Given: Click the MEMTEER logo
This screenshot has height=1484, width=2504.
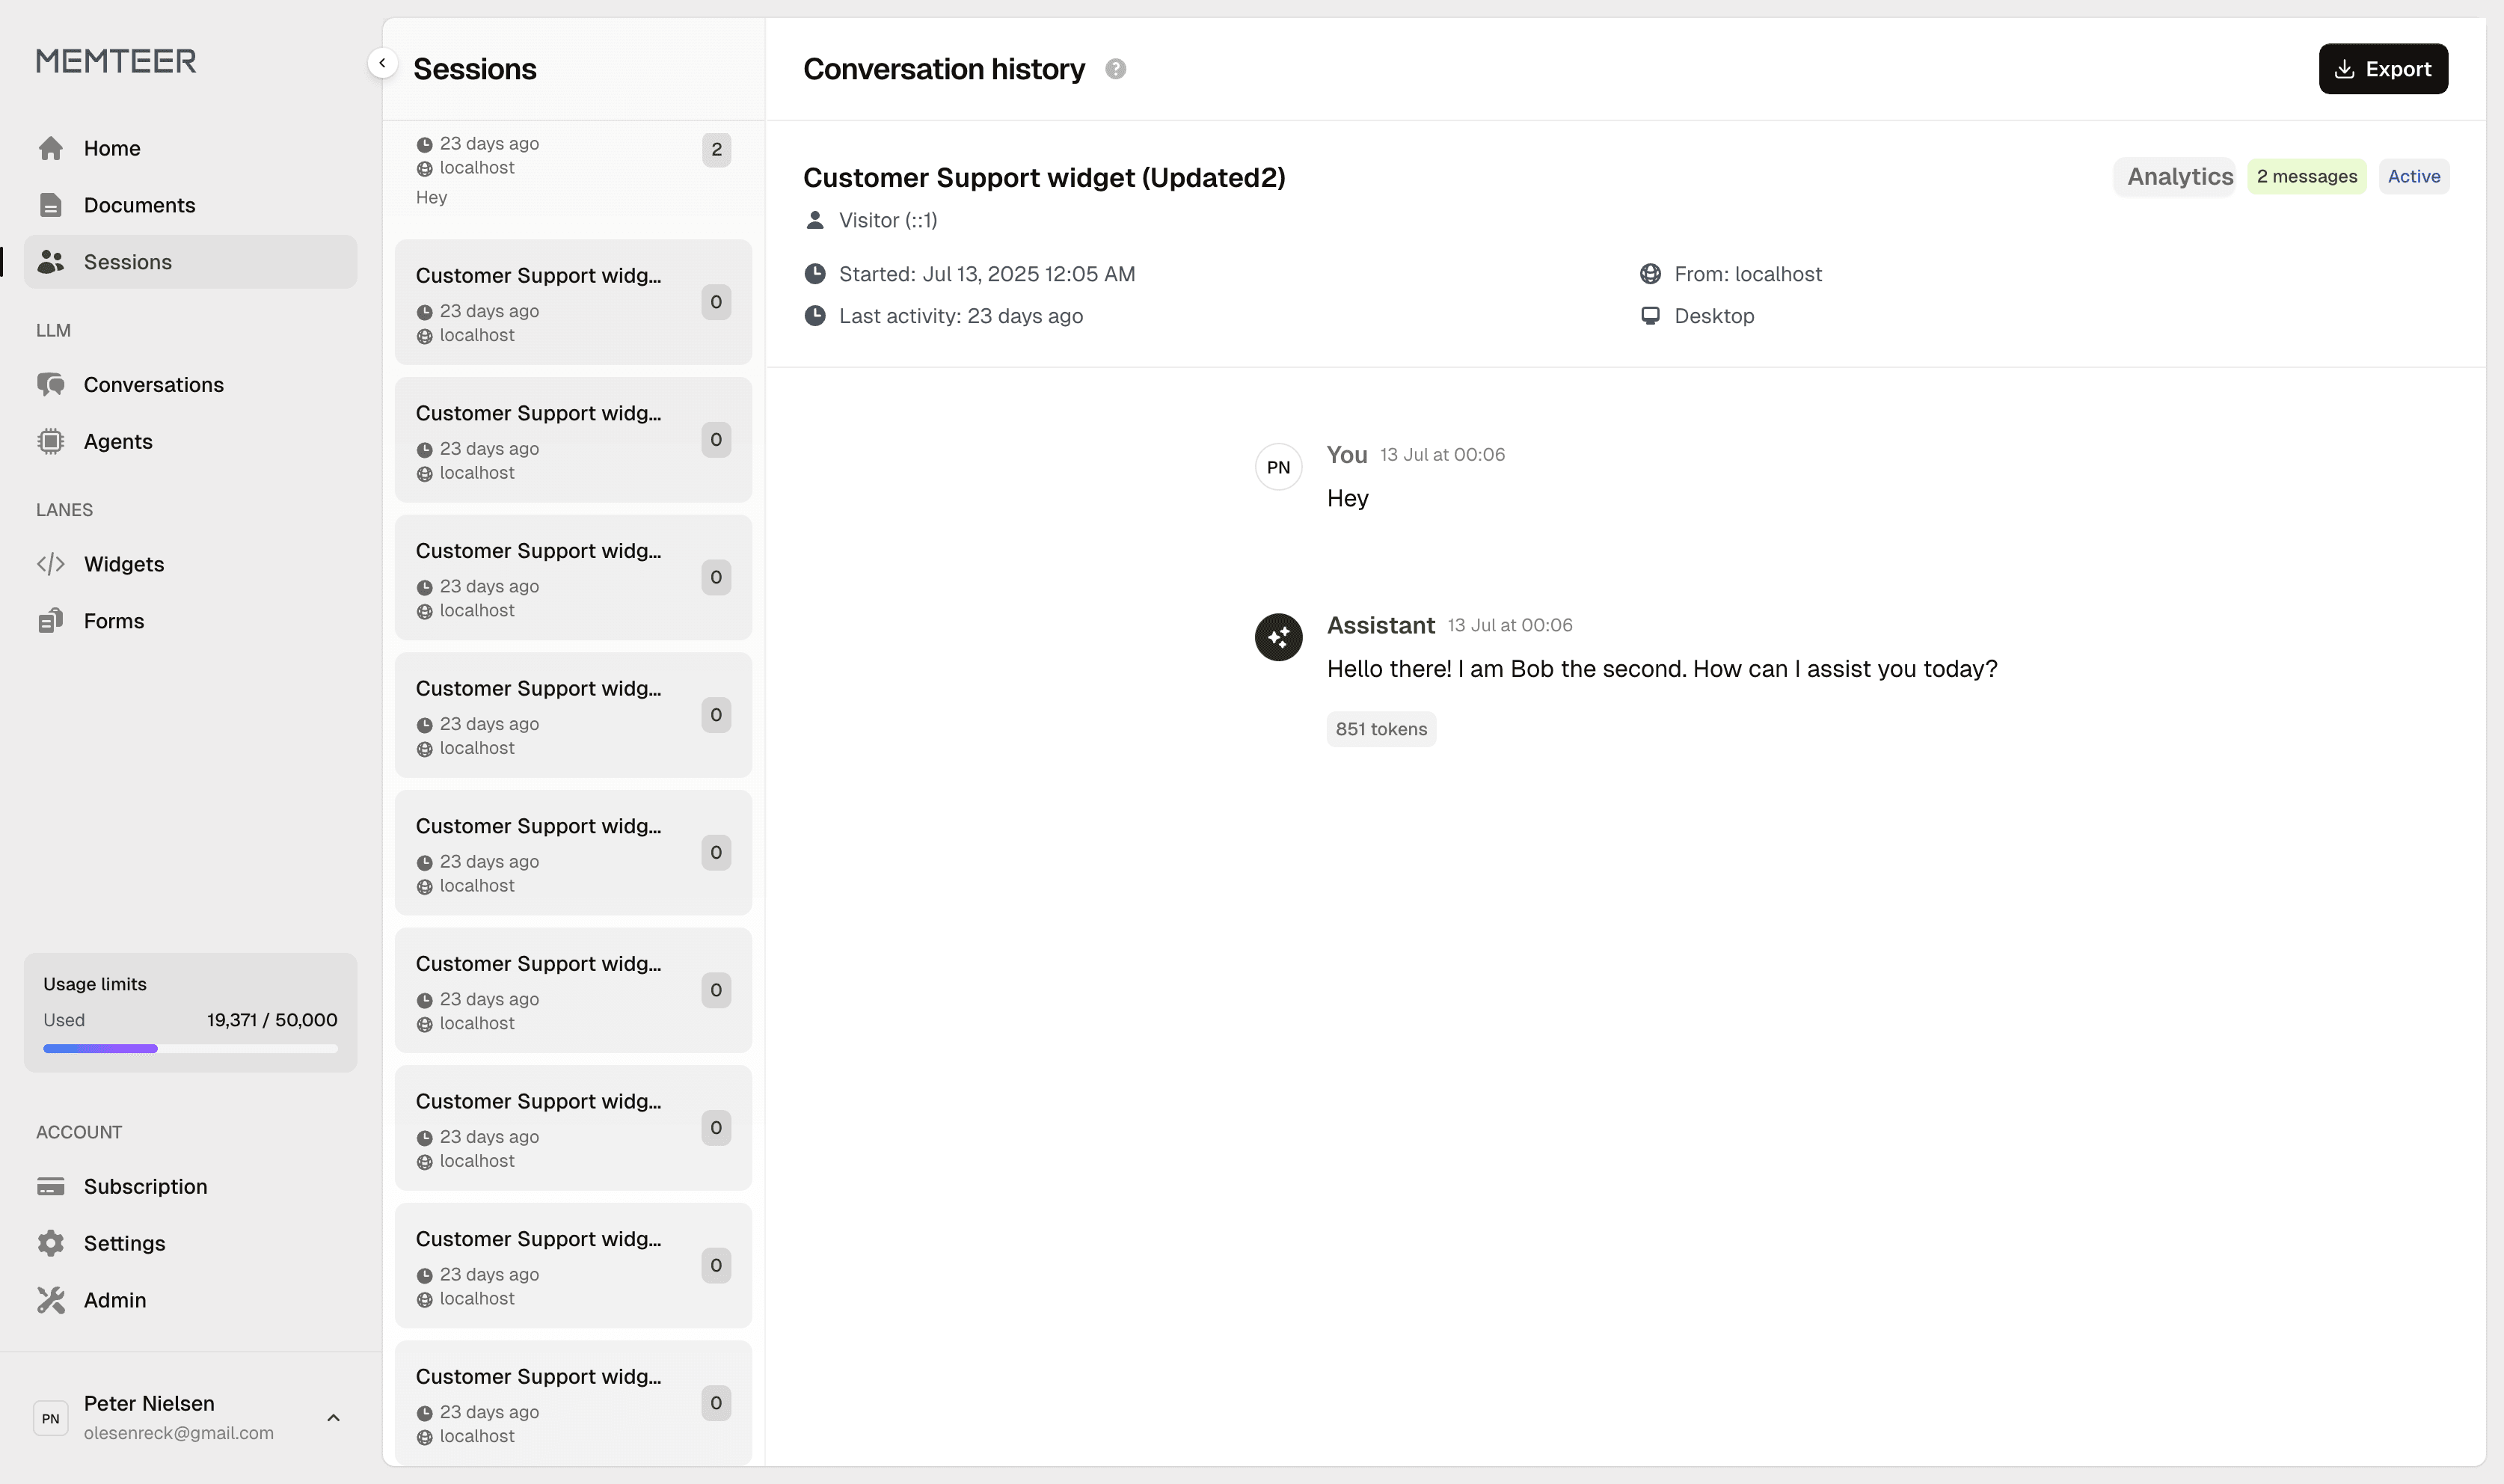Looking at the screenshot, I should click(x=116, y=61).
